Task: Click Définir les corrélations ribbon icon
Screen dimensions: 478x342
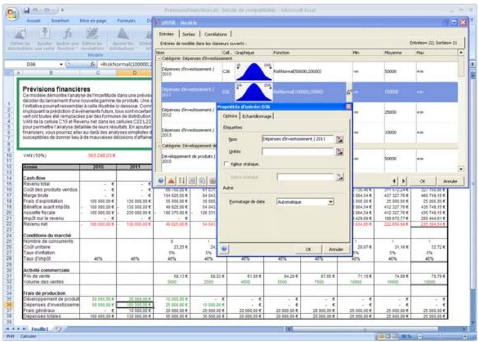Action: pyautogui.click(x=92, y=37)
